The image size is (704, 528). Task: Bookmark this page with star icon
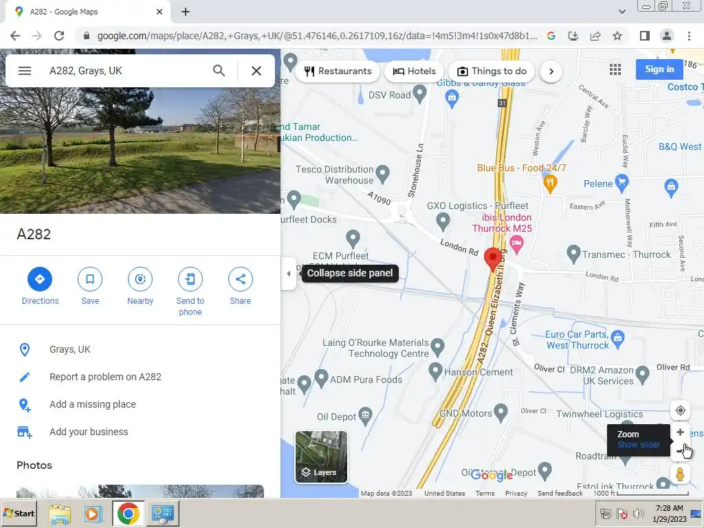pos(617,36)
